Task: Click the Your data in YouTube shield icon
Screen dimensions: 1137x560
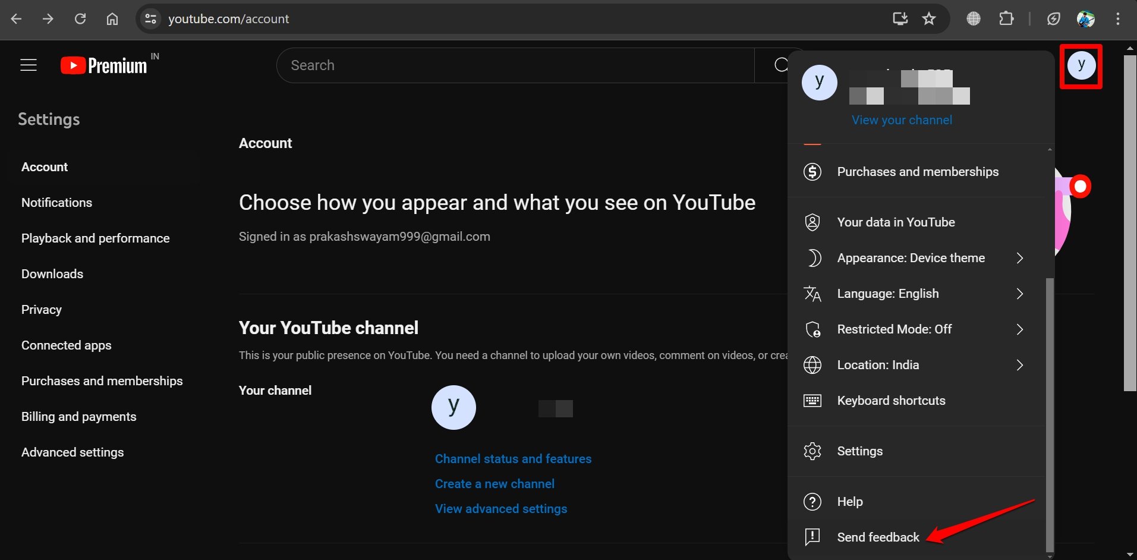Action: point(812,222)
